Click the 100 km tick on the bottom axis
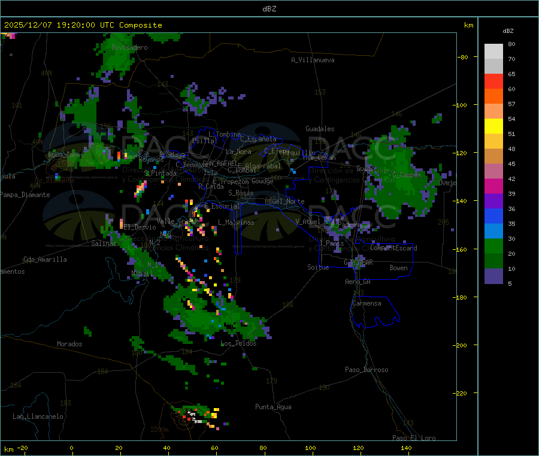Image resolution: width=539 pixels, height=456 pixels. (310, 448)
